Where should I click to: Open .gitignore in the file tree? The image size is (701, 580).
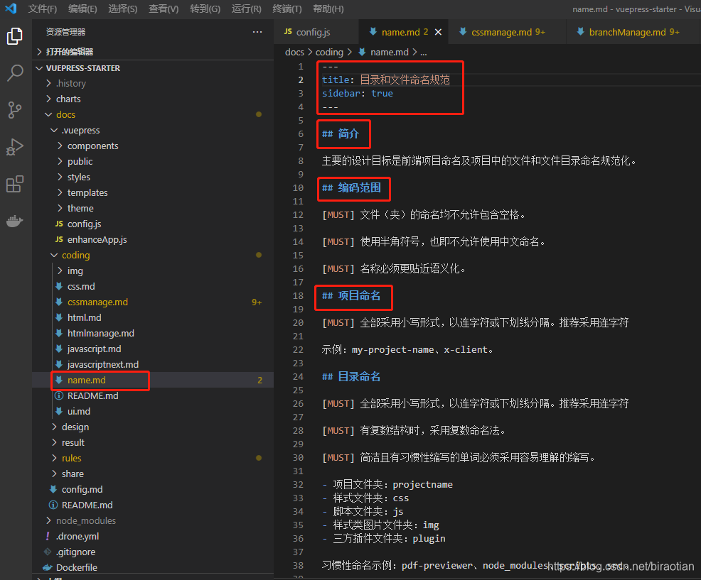tap(153, 552)
